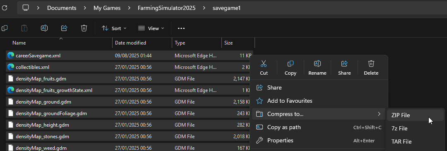Image resolution: width=447 pixels, height=151 pixels.
Task: Expand chevron after the monitor icon
Action: pos(38,8)
